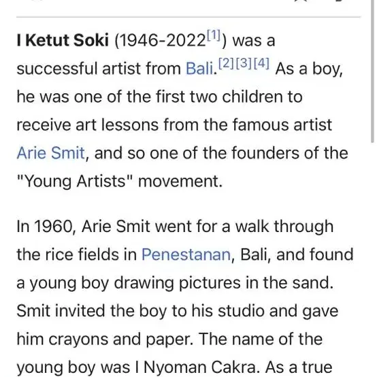Viewport: 377px width, 377px height.
Task: Click "In 1960" starting second paragraph
Action: 45,226
